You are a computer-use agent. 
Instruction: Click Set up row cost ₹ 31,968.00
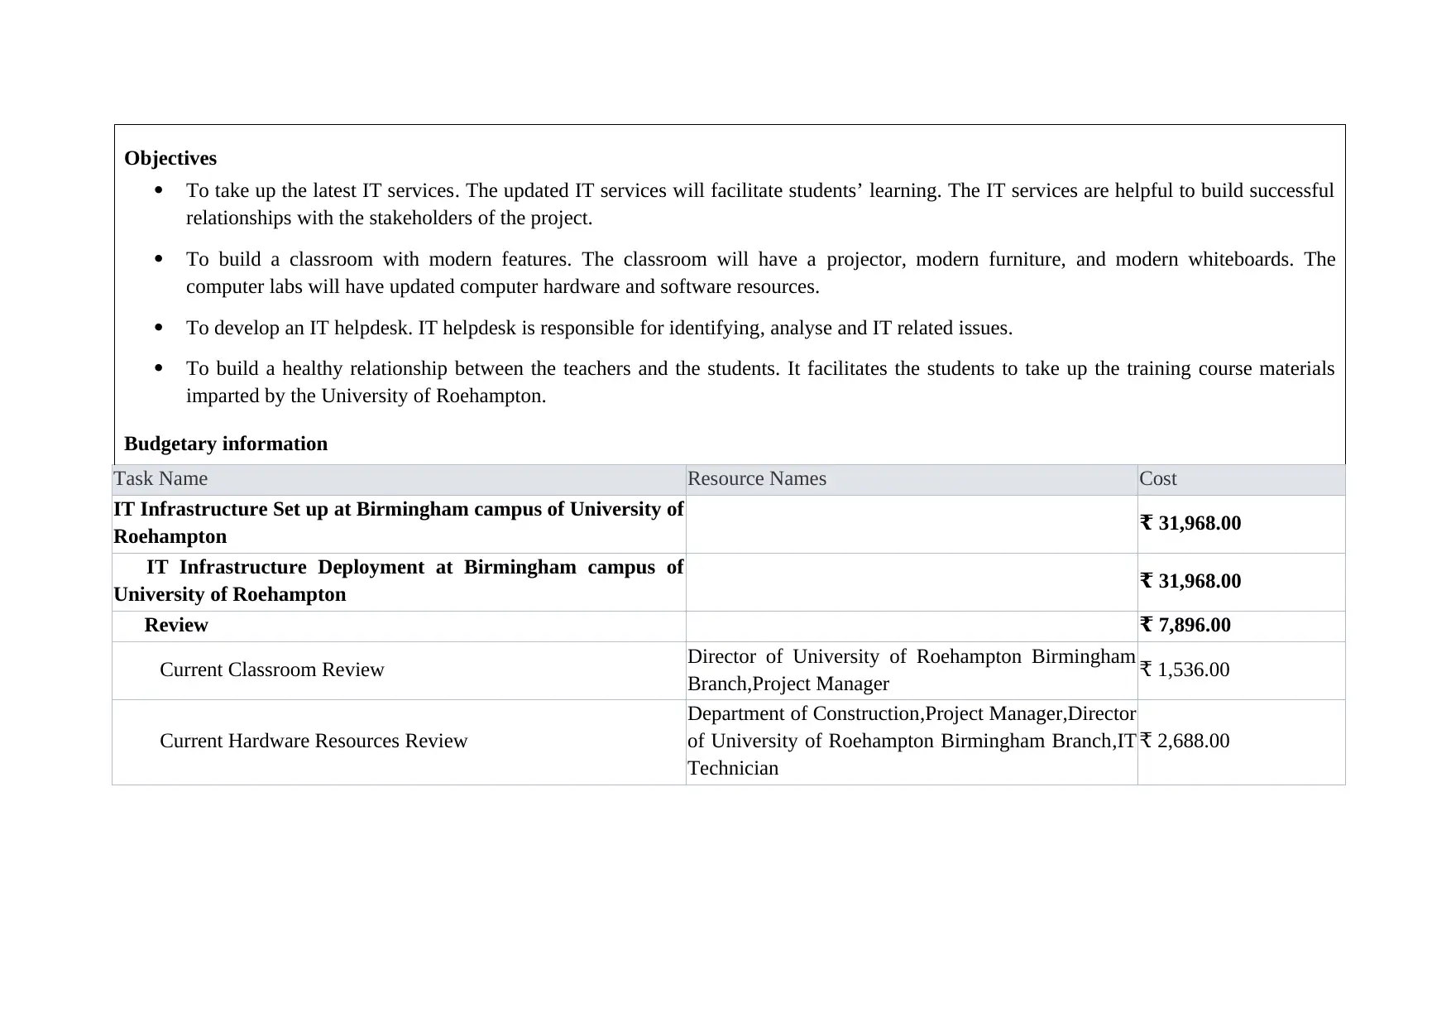click(x=1190, y=523)
